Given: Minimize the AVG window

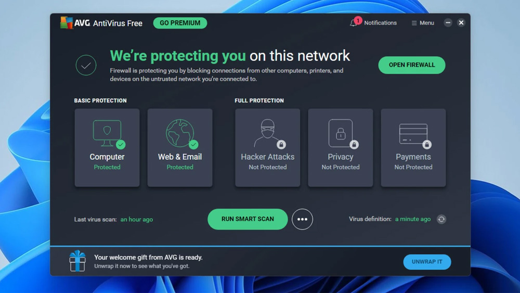Looking at the screenshot, I should [x=448, y=22].
